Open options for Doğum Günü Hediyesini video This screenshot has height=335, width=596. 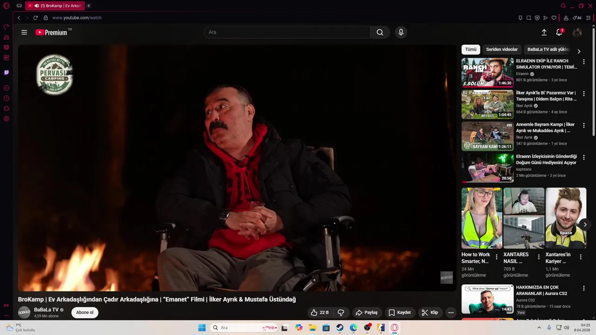(583, 157)
